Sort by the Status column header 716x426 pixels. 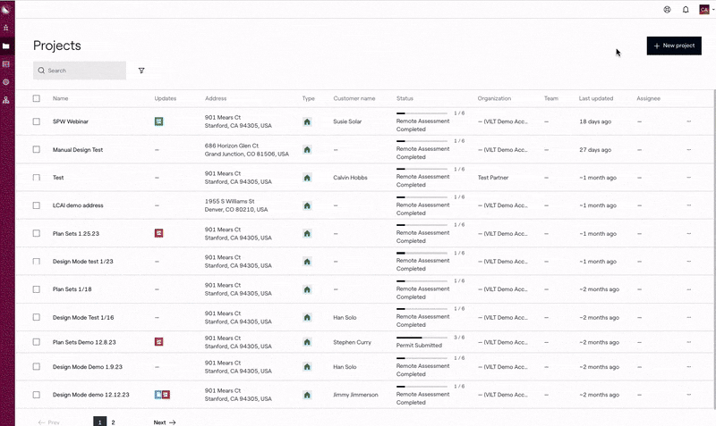coord(405,98)
